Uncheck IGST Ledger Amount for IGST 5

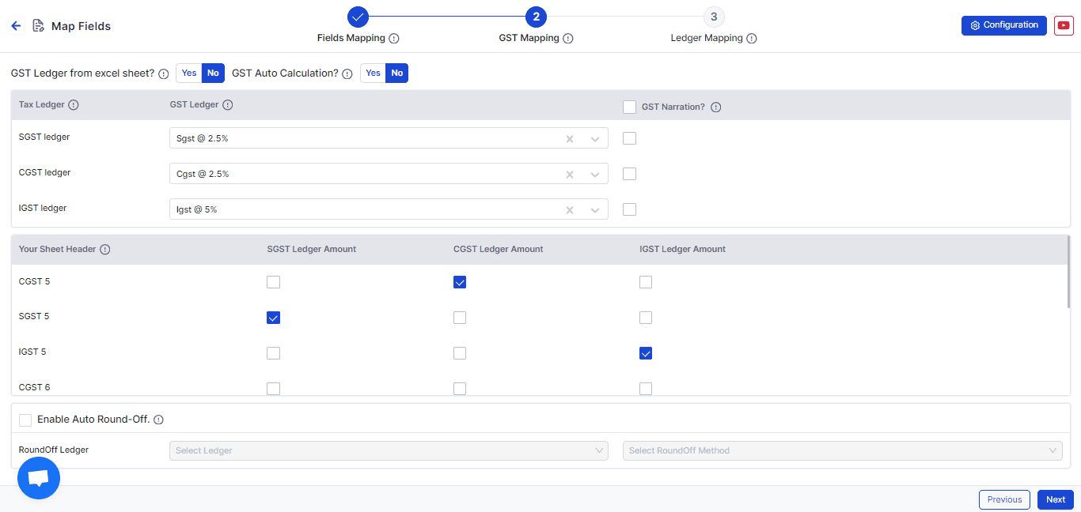(x=646, y=353)
